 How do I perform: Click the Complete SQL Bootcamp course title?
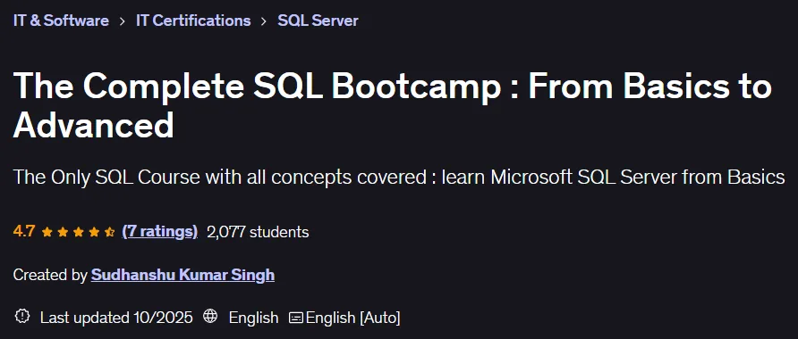(x=393, y=105)
